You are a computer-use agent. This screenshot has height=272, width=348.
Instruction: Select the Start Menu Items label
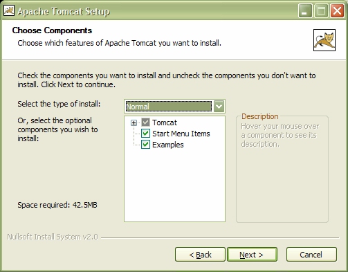click(181, 134)
